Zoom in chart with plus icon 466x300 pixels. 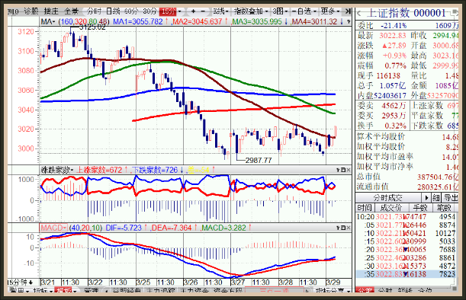click(194, 11)
